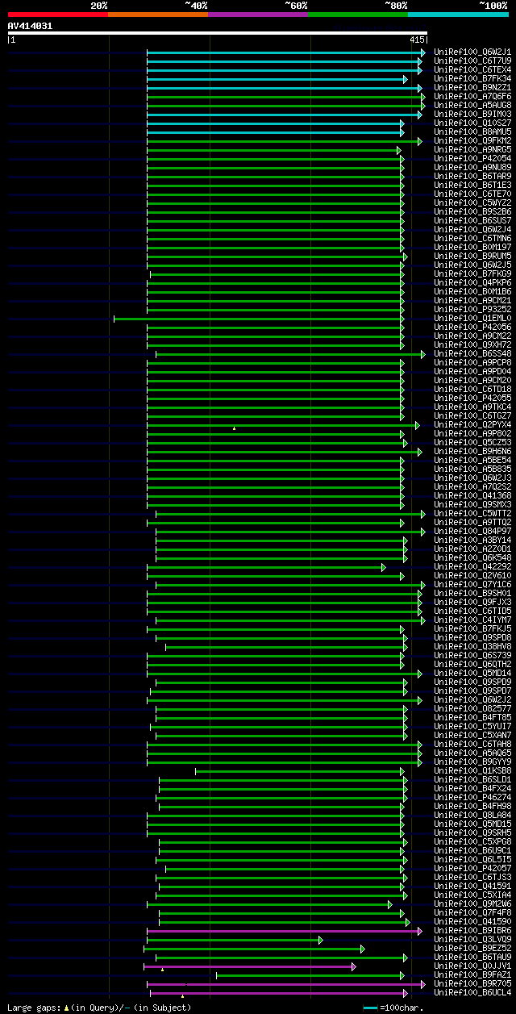Click the orange ~40% identity legend segment
The height and width of the screenshot is (1014, 516).
click(157, 15)
